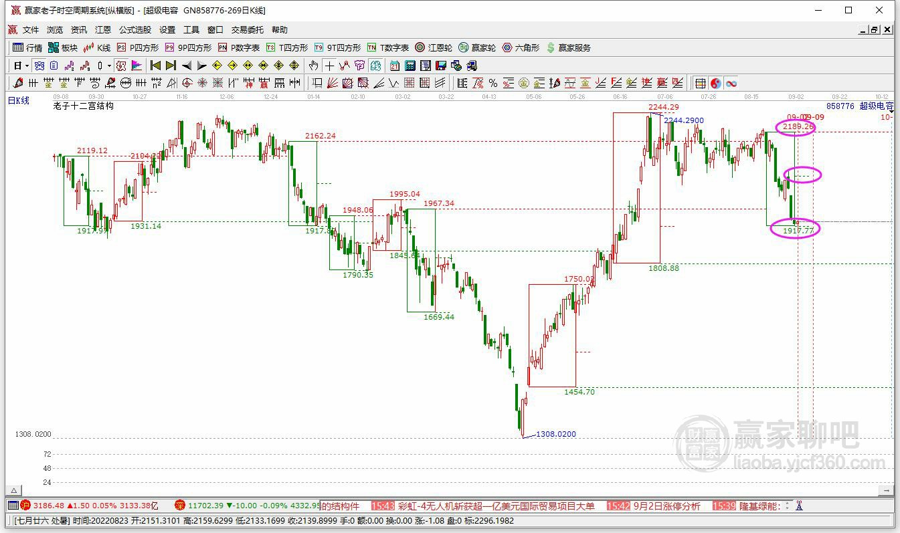This screenshot has height=533, width=900.
Task: Open the 六角形 tool
Action: [521, 47]
